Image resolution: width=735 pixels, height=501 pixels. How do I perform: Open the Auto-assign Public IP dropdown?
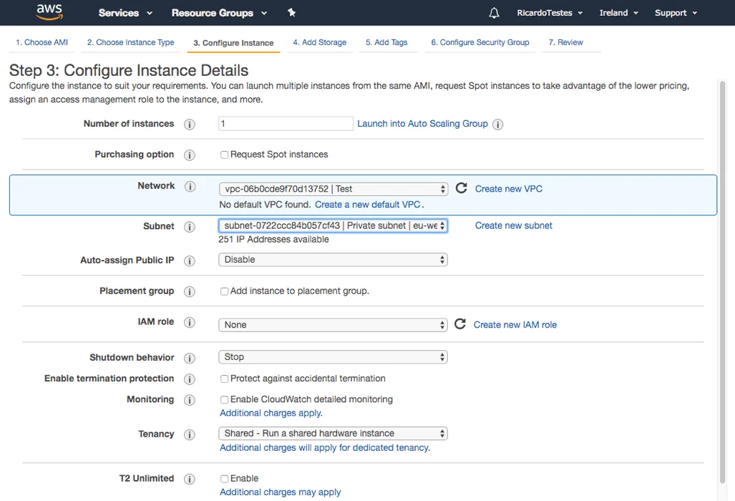tap(333, 260)
